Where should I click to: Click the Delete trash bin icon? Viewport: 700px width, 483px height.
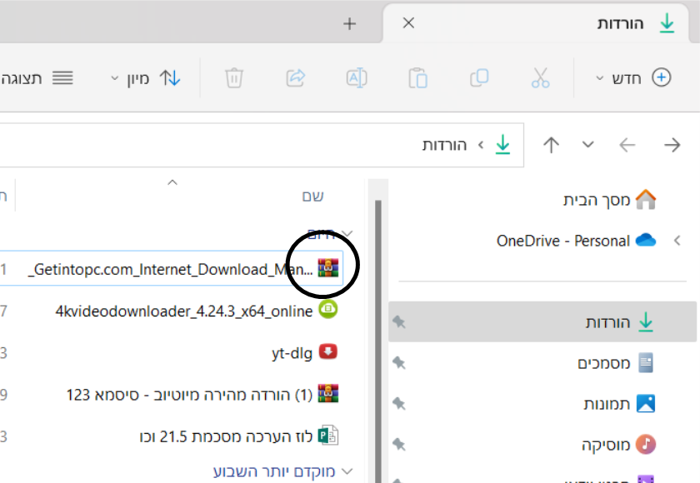[x=234, y=78]
